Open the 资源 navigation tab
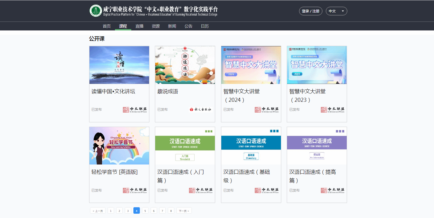The image size is (434, 218). (156, 26)
